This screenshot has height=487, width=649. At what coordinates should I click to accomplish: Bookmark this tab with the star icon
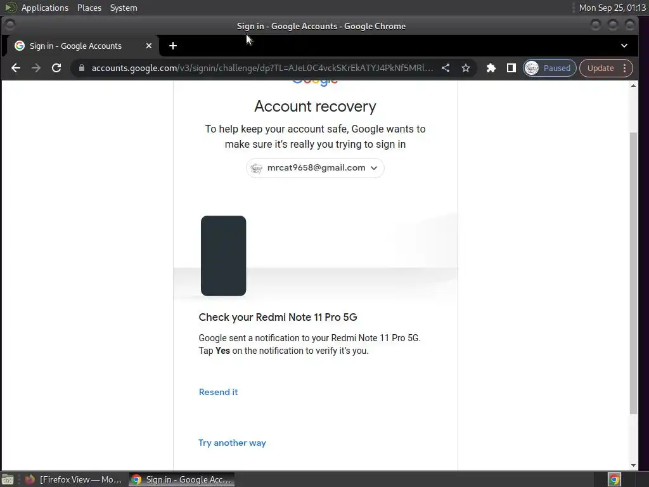click(466, 68)
